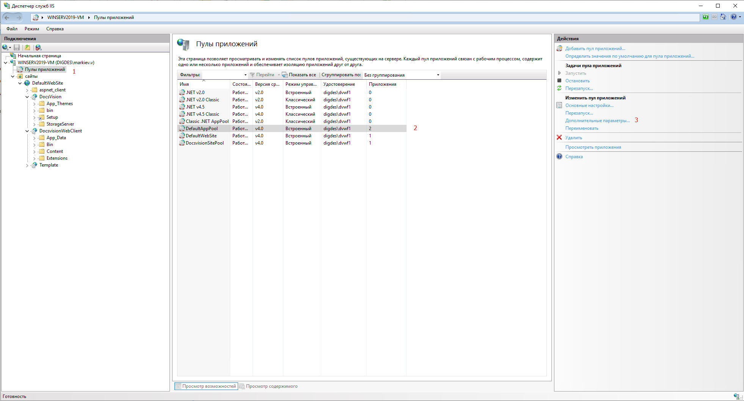Click the green arrows Recycle icon in Actions
The width and height of the screenshot is (744, 401).
point(559,88)
